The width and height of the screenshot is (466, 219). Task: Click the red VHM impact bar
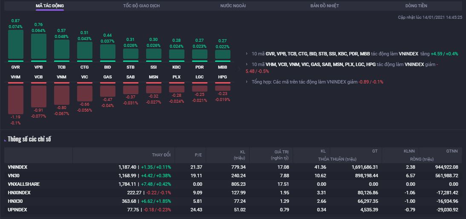coord(16,100)
